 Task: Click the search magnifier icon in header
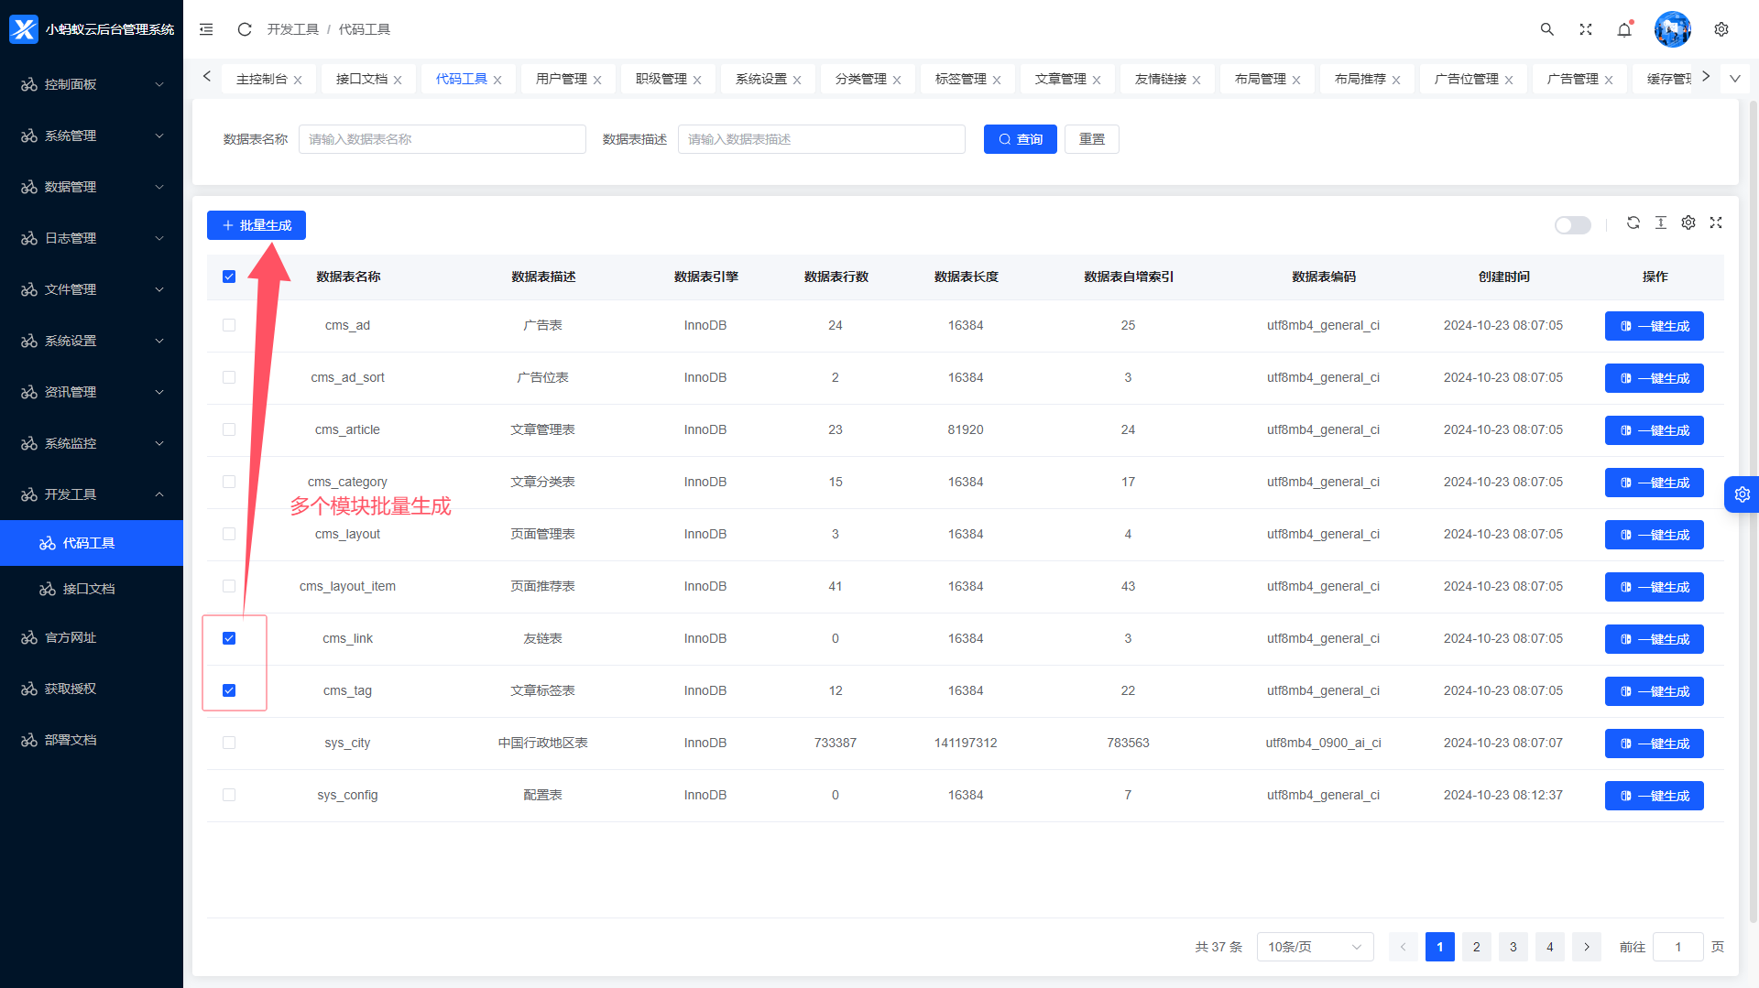1546,29
